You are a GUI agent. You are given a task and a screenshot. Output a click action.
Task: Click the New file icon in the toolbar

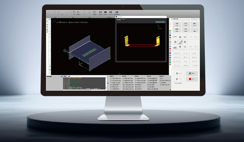[48, 12]
